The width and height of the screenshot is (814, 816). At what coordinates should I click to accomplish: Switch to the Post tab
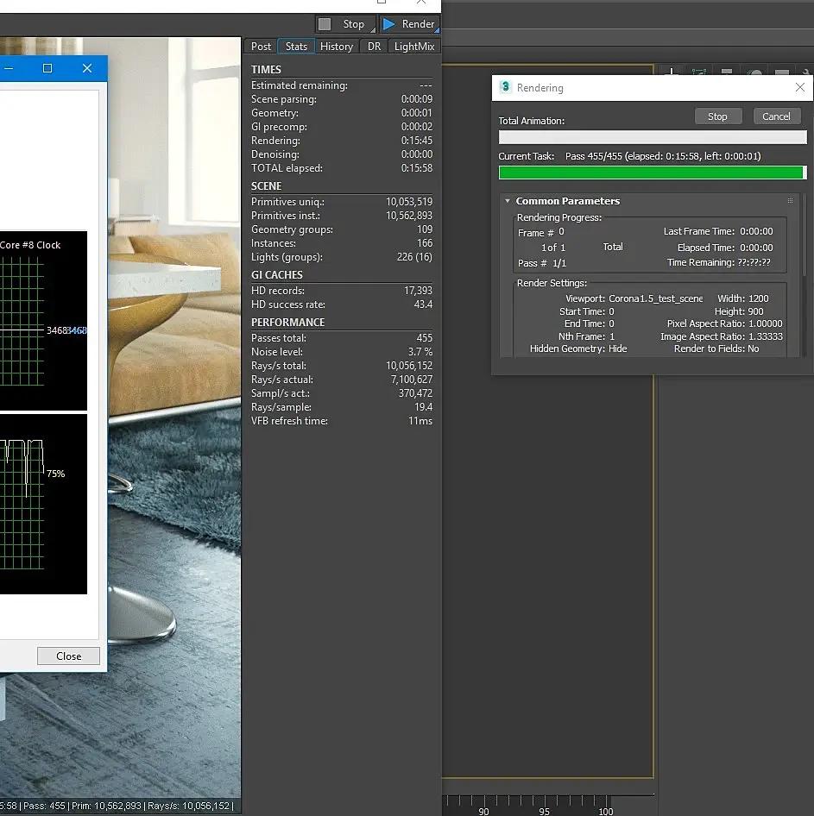(261, 47)
